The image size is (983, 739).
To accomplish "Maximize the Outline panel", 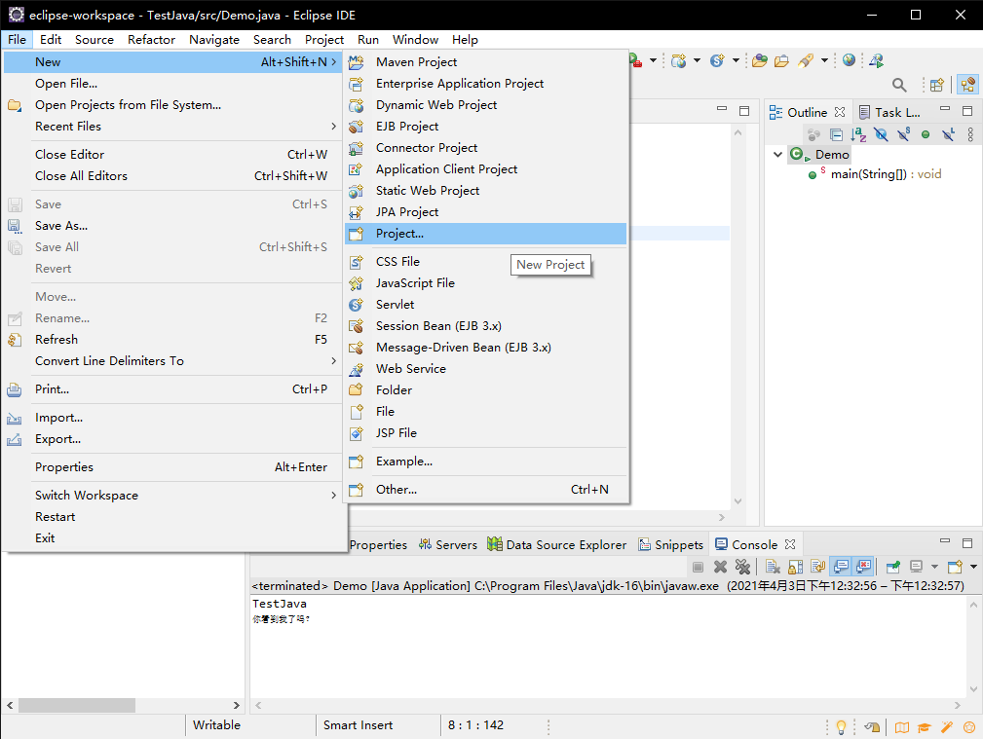I will 967,111.
